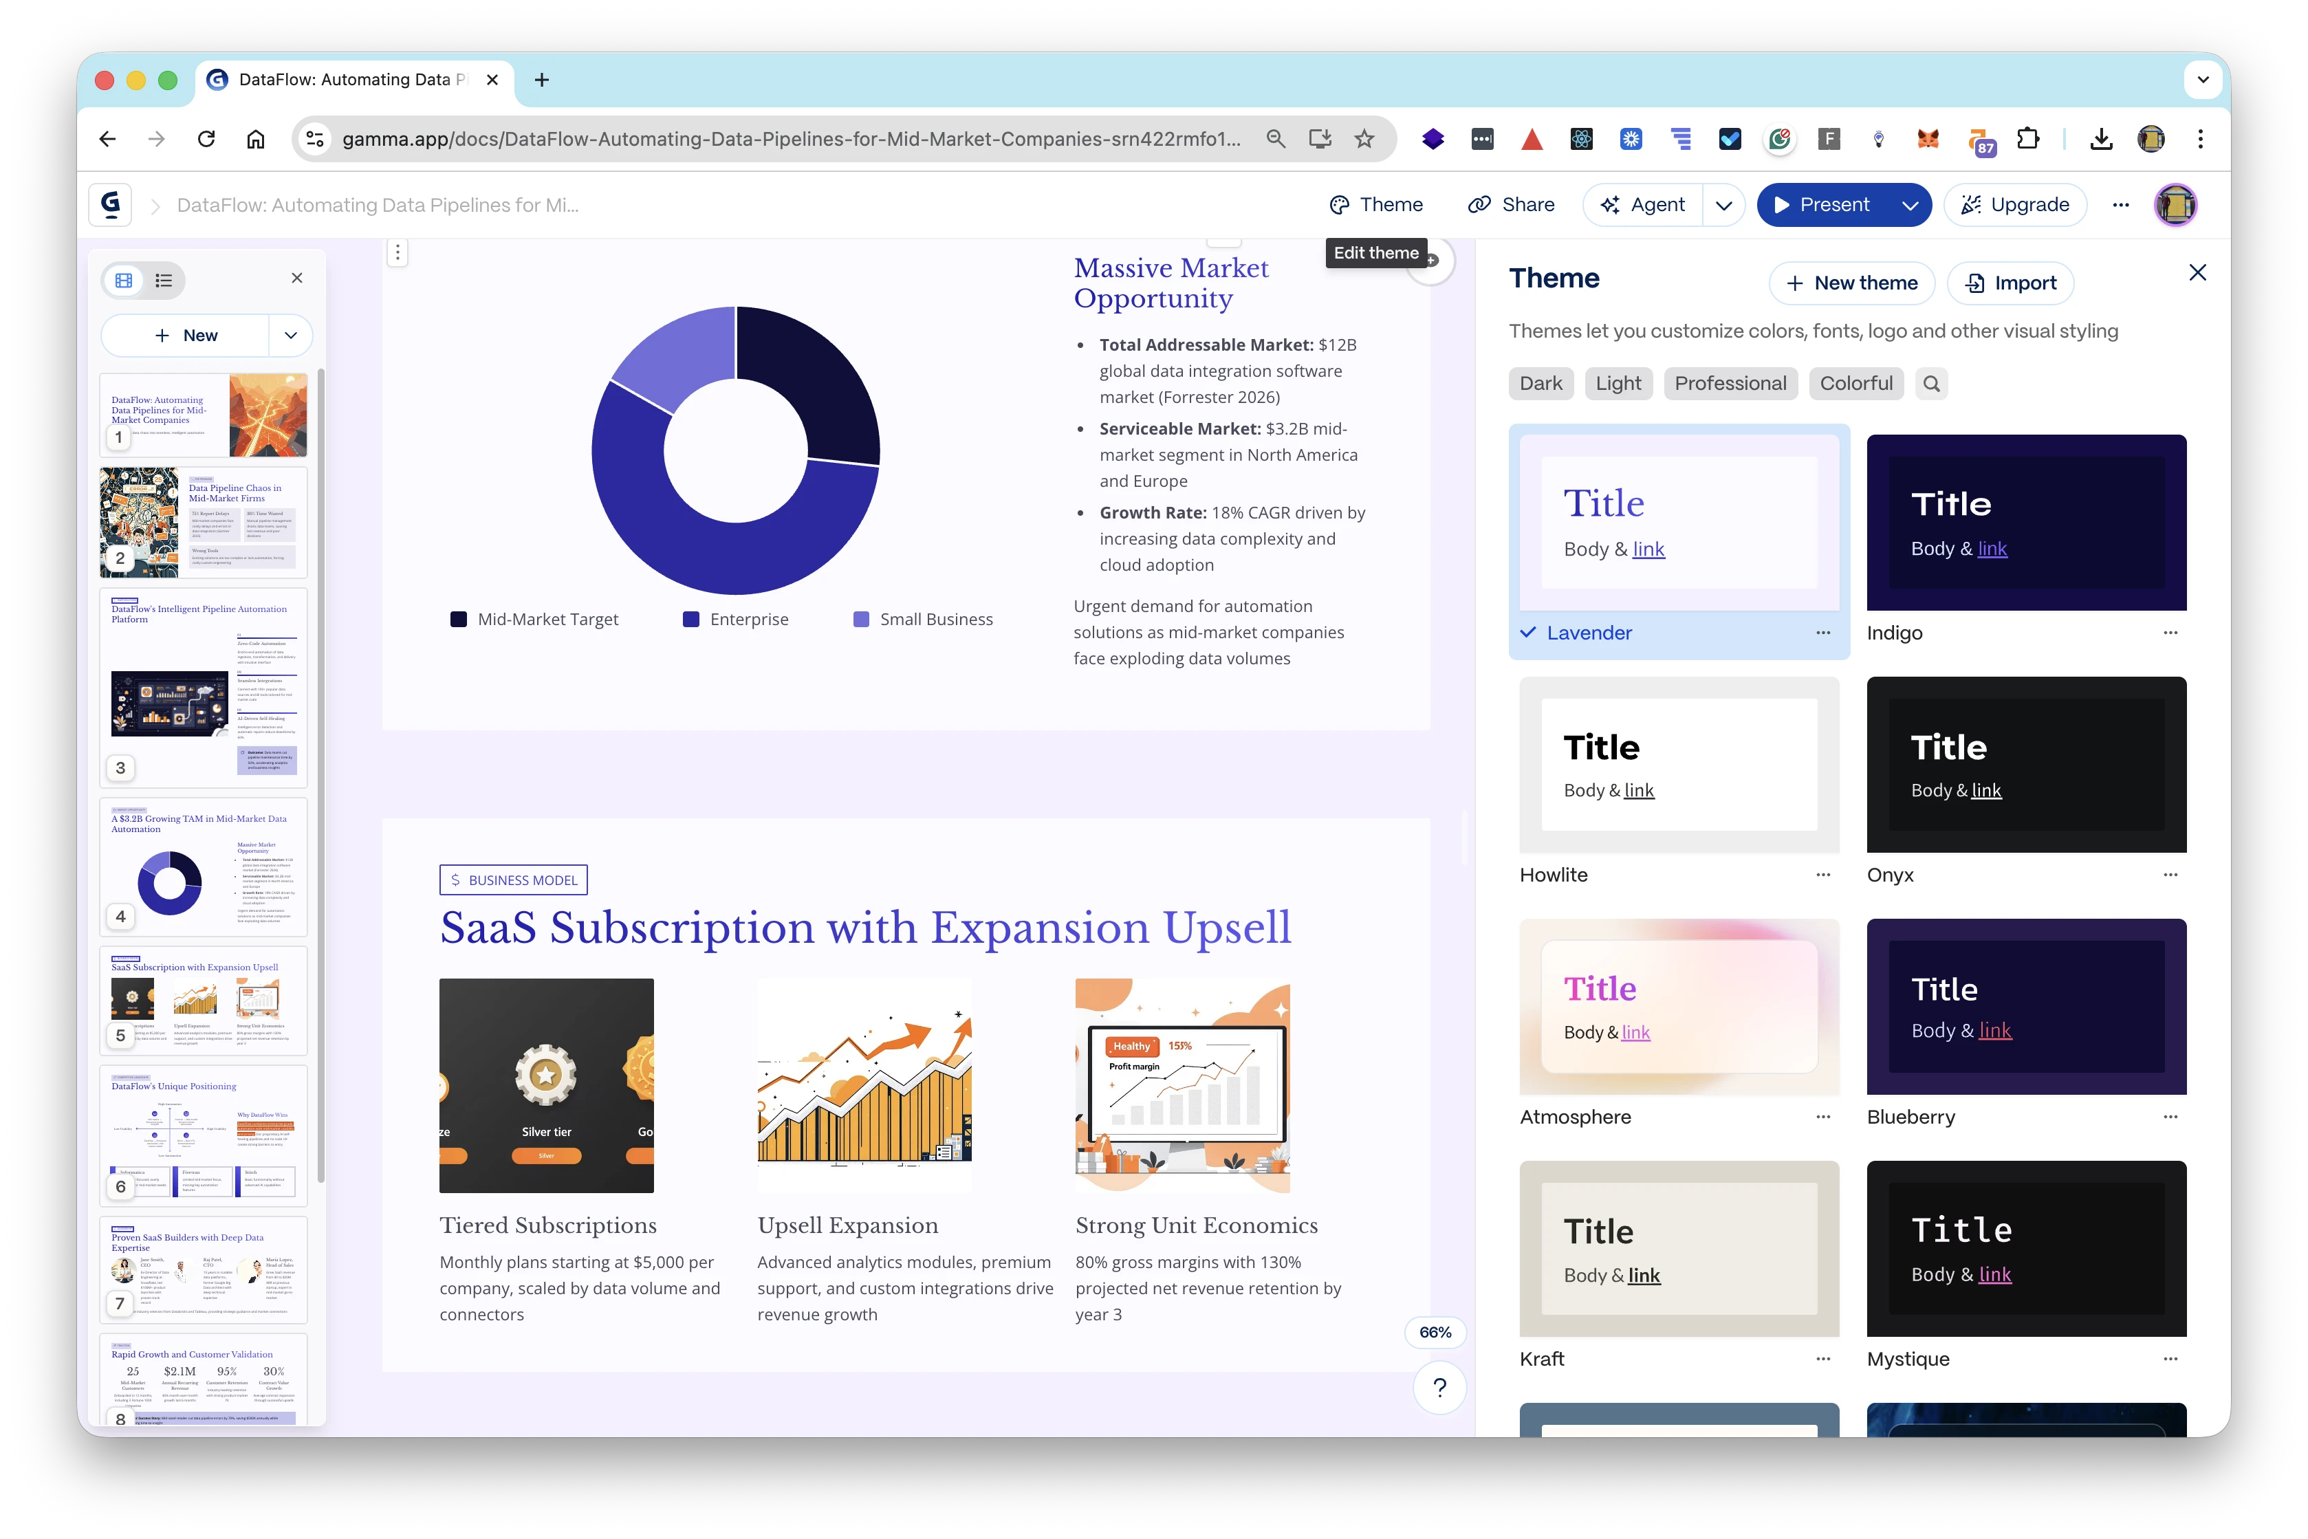
Task: Open the help question mark icon
Action: click(1439, 1388)
